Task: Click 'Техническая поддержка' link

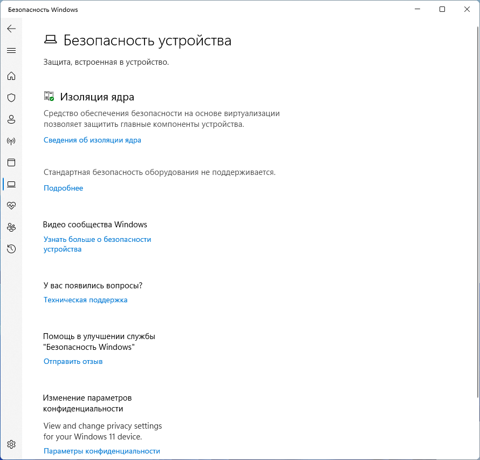Action: (x=85, y=300)
